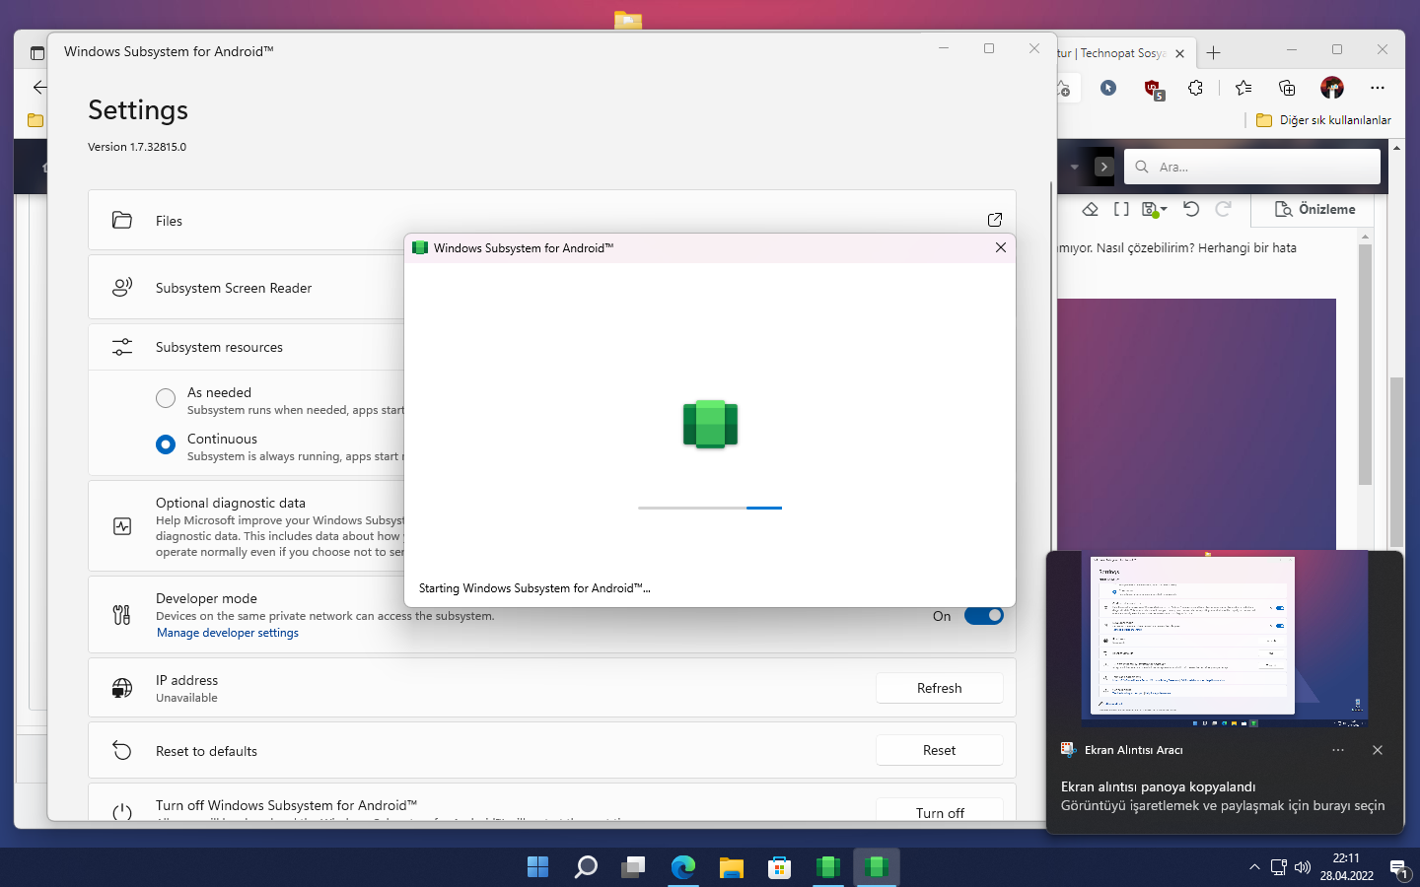The image size is (1420, 887).
Task: Click the Reset to defaults arrow icon
Action: 122,750
